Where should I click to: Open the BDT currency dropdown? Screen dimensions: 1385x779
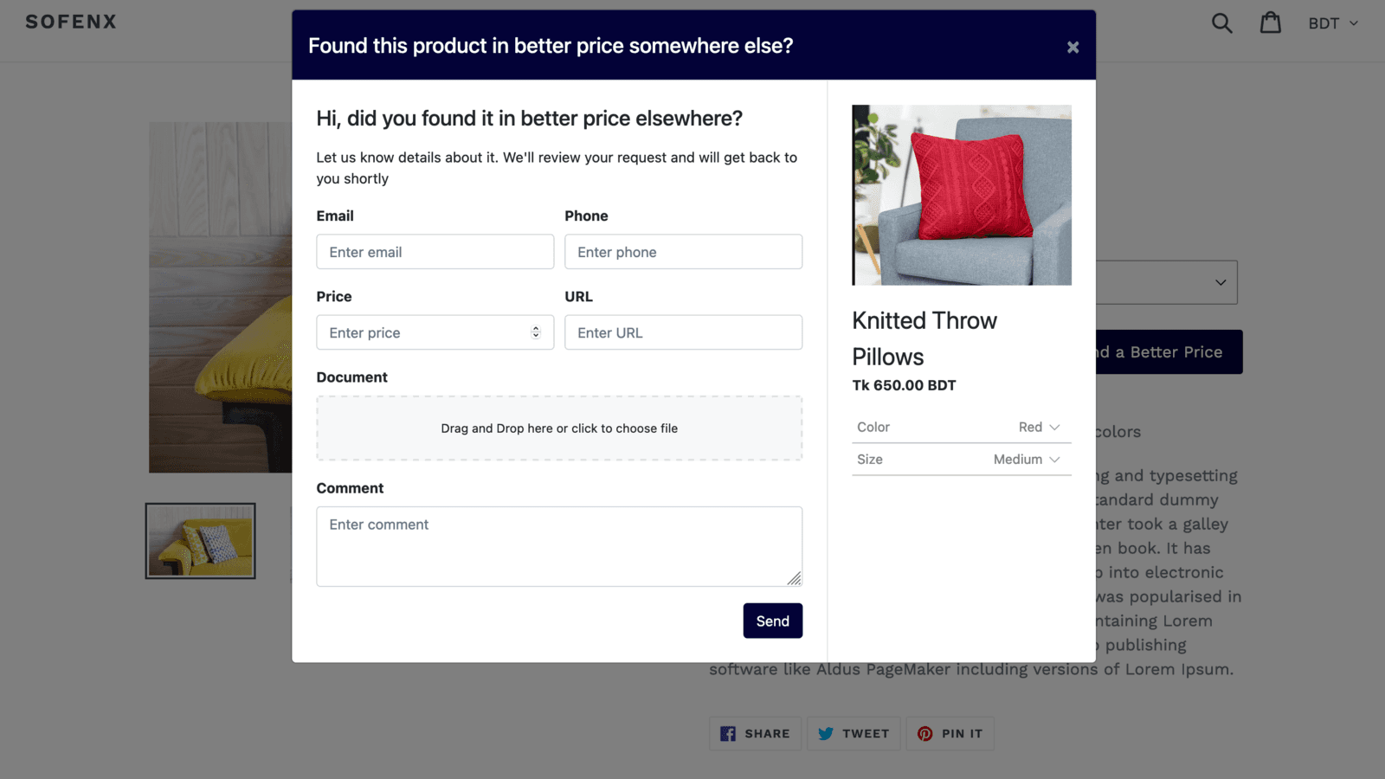pyautogui.click(x=1332, y=23)
